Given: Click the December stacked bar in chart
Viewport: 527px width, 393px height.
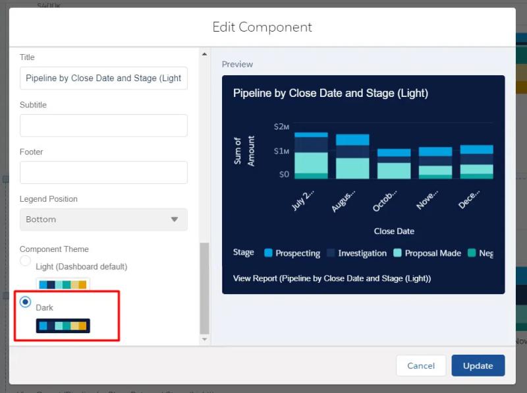Looking at the screenshot, I should pyautogui.click(x=476, y=162).
